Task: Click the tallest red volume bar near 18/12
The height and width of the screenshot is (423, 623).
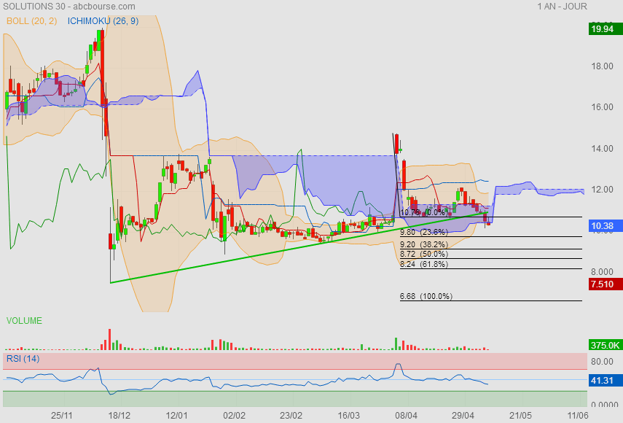Action: 109,340
